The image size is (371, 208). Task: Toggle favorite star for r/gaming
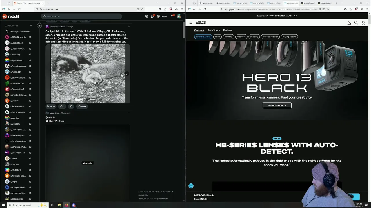(30, 118)
